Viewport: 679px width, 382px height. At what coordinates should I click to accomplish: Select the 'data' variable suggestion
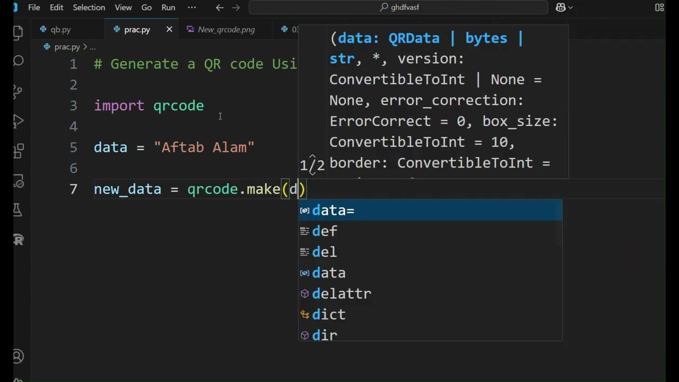430,273
